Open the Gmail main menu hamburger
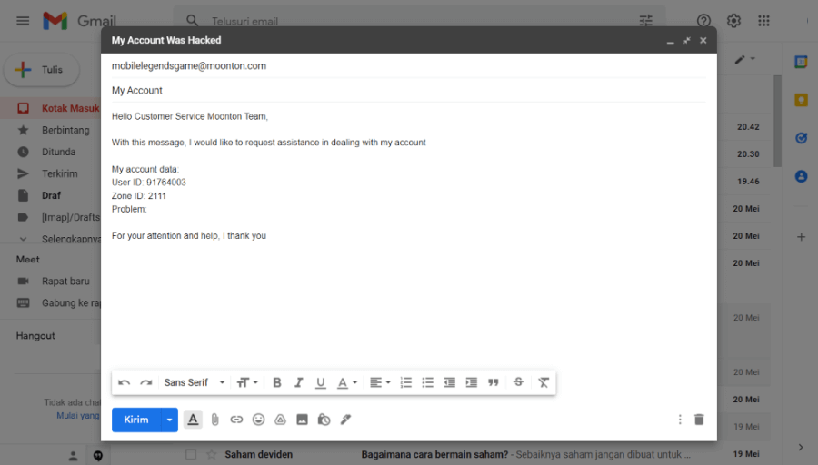818x465 pixels. (x=23, y=21)
